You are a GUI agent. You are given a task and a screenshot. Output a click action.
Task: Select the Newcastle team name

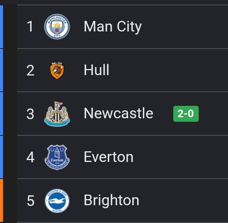tap(119, 113)
